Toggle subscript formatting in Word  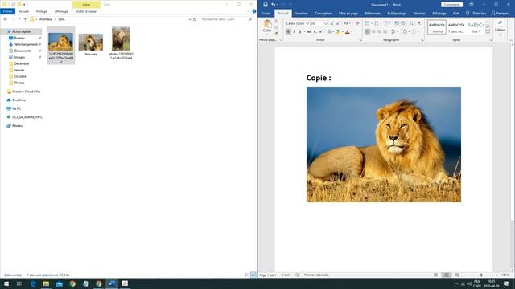[x=315, y=32]
